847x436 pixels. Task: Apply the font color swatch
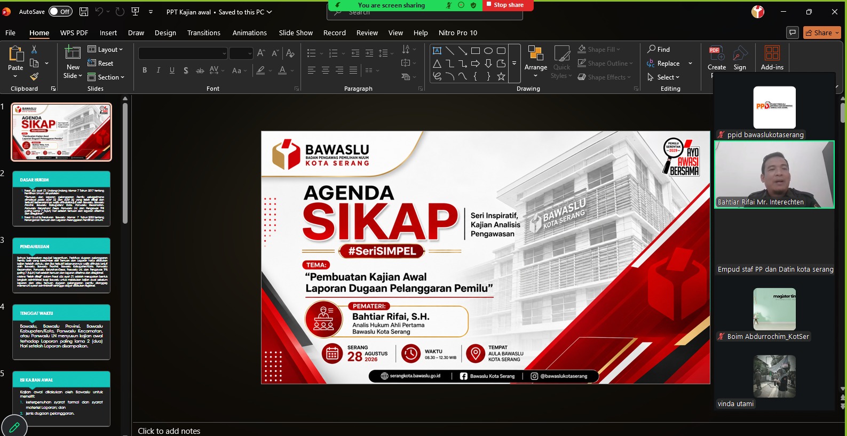pyautogui.click(x=282, y=70)
